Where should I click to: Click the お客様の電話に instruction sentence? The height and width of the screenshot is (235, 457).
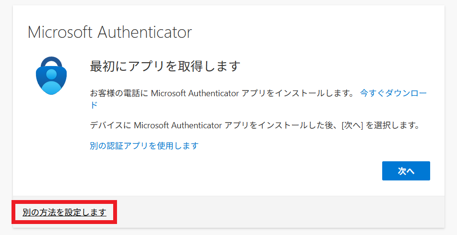coord(222,93)
